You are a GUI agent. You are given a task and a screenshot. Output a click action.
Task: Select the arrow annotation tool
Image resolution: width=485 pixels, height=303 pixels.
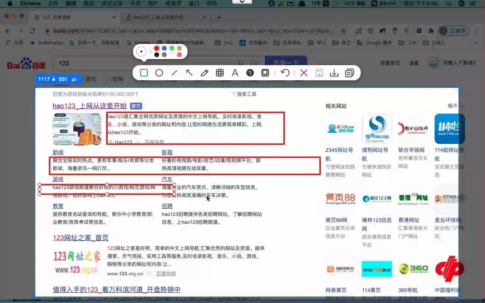pos(189,73)
